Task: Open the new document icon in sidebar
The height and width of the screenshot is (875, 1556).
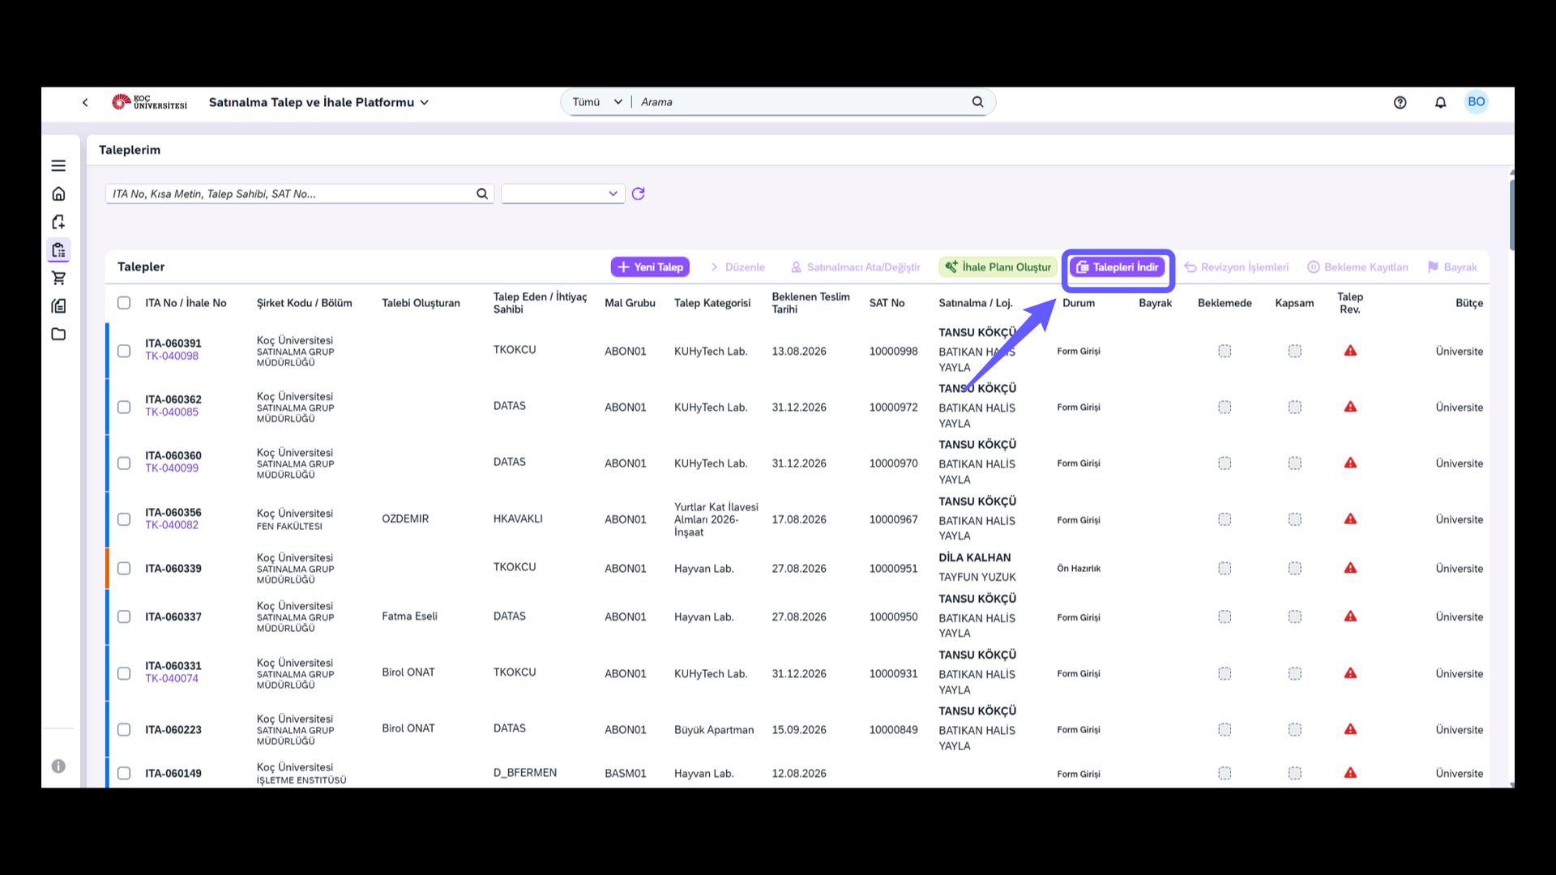Action: point(58,222)
